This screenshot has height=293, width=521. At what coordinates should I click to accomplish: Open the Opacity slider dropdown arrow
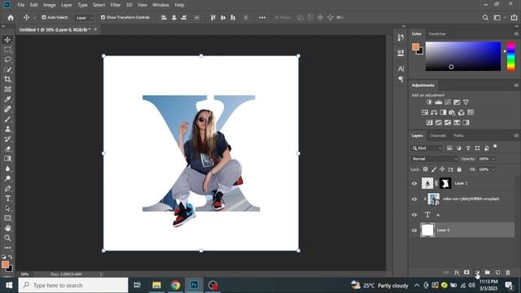pos(494,159)
